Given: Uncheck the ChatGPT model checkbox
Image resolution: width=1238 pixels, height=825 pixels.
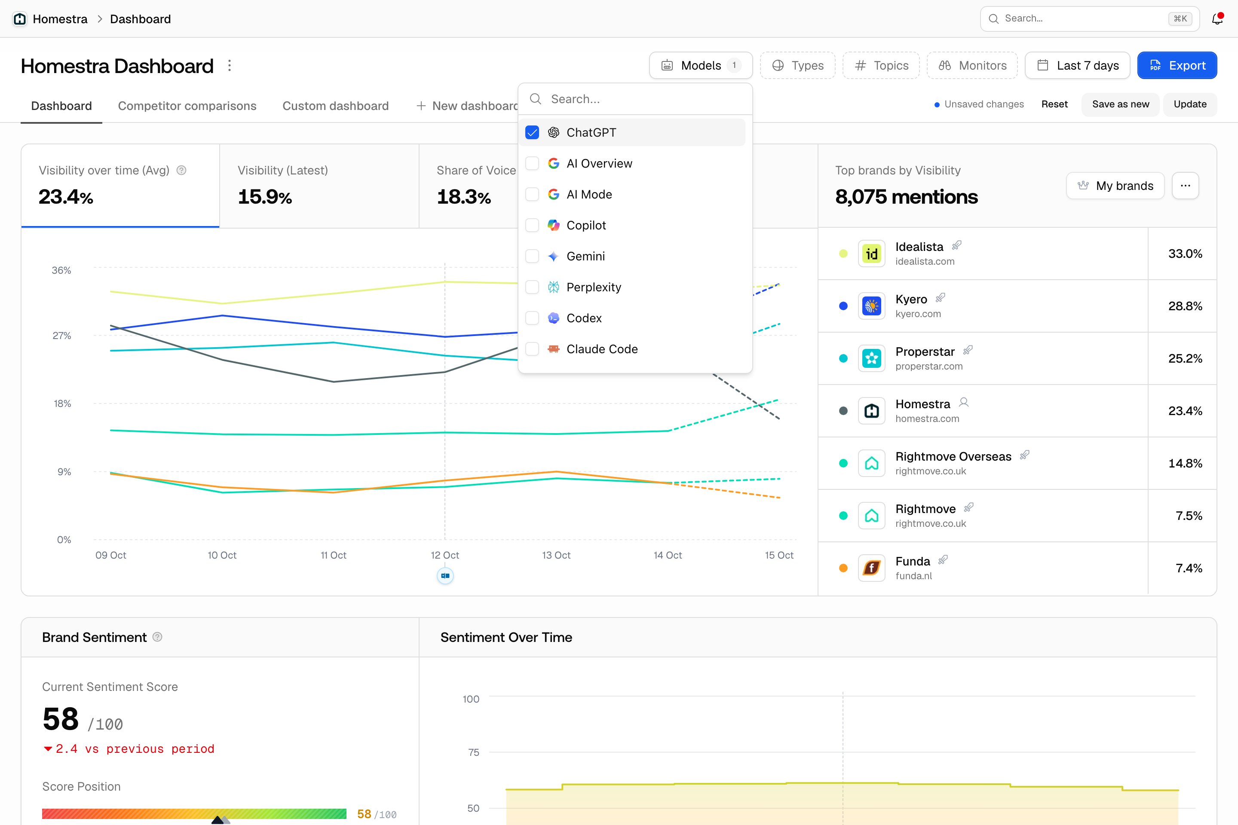Looking at the screenshot, I should point(532,133).
